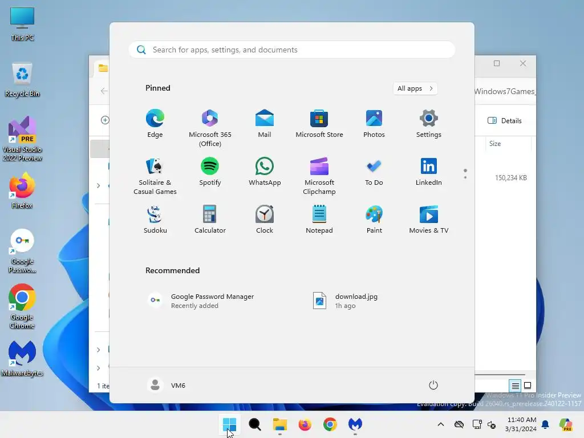The width and height of the screenshot is (584, 438).
Task: Open recommended Google Password Manager
Action: click(x=201, y=301)
